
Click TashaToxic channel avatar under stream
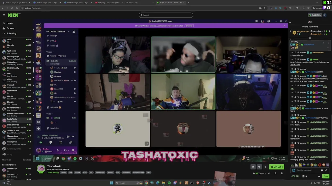[41, 169]
